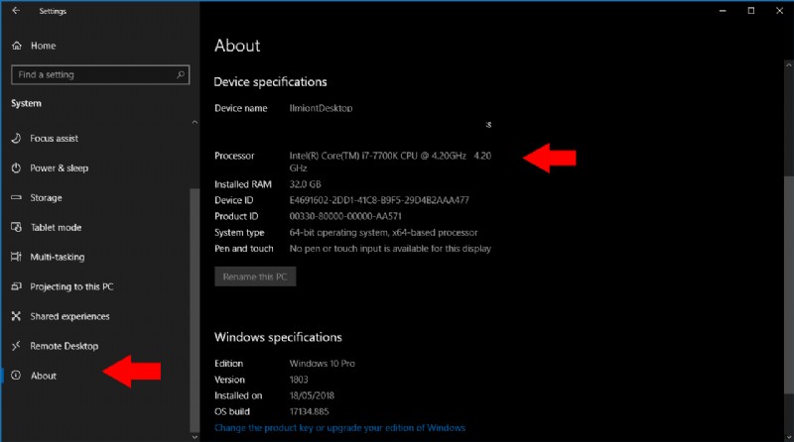Click the search magnifier icon
794x442 pixels.
tap(180, 74)
